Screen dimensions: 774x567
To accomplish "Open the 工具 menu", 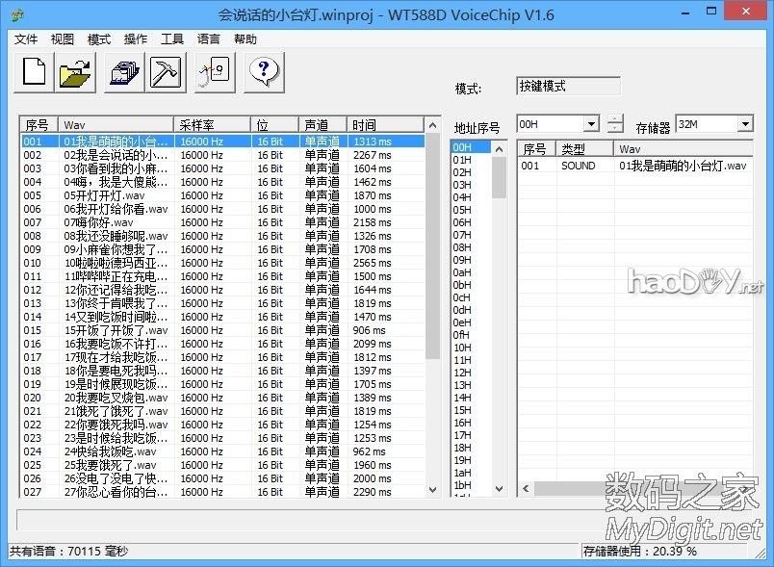I will pos(172,39).
